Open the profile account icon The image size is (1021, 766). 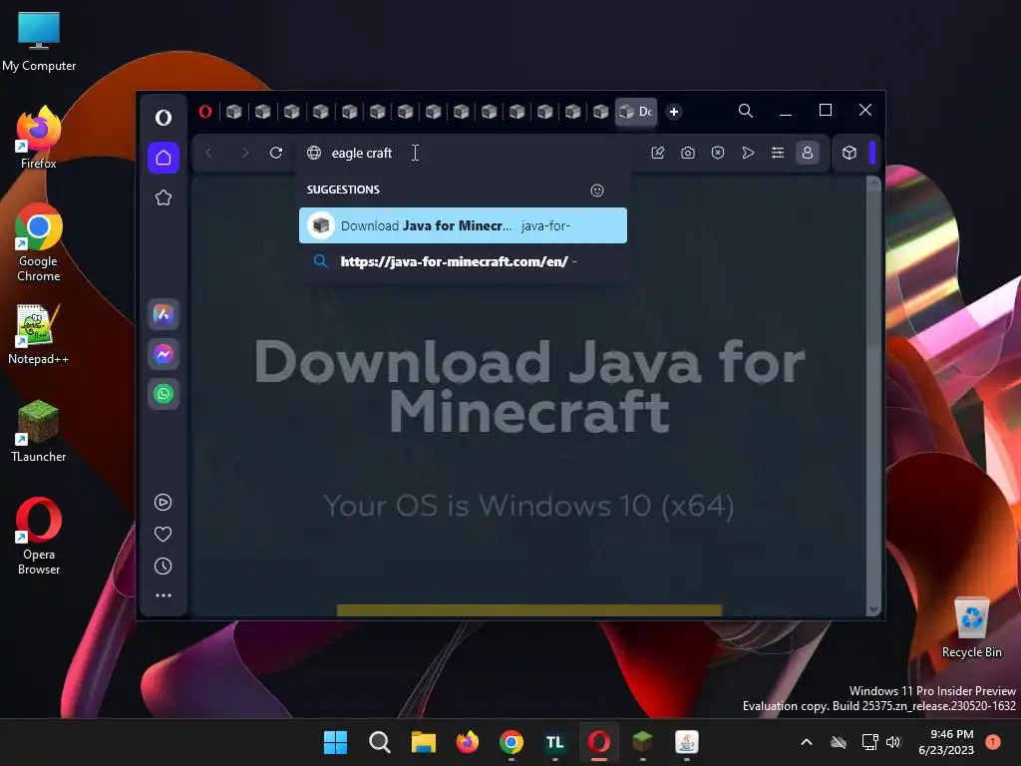(808, 153)
